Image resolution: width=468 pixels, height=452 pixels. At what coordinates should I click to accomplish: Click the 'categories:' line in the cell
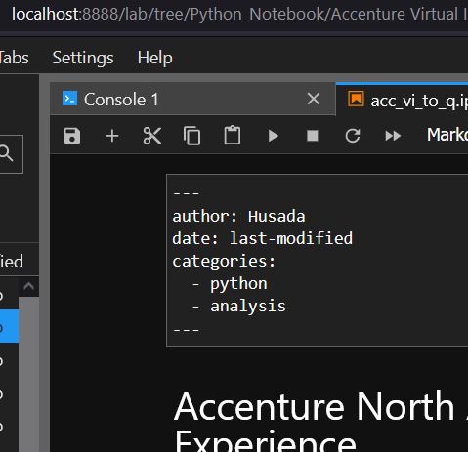click(224, 262)
